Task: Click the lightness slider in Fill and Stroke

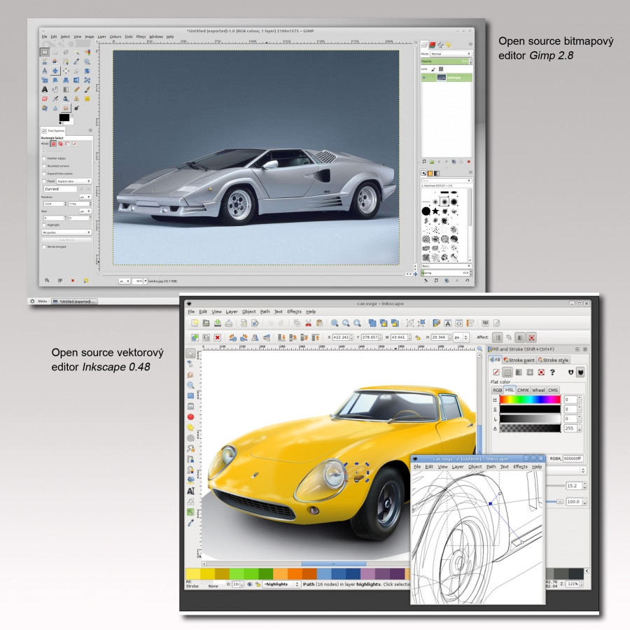Action: (x=530, y=419)
